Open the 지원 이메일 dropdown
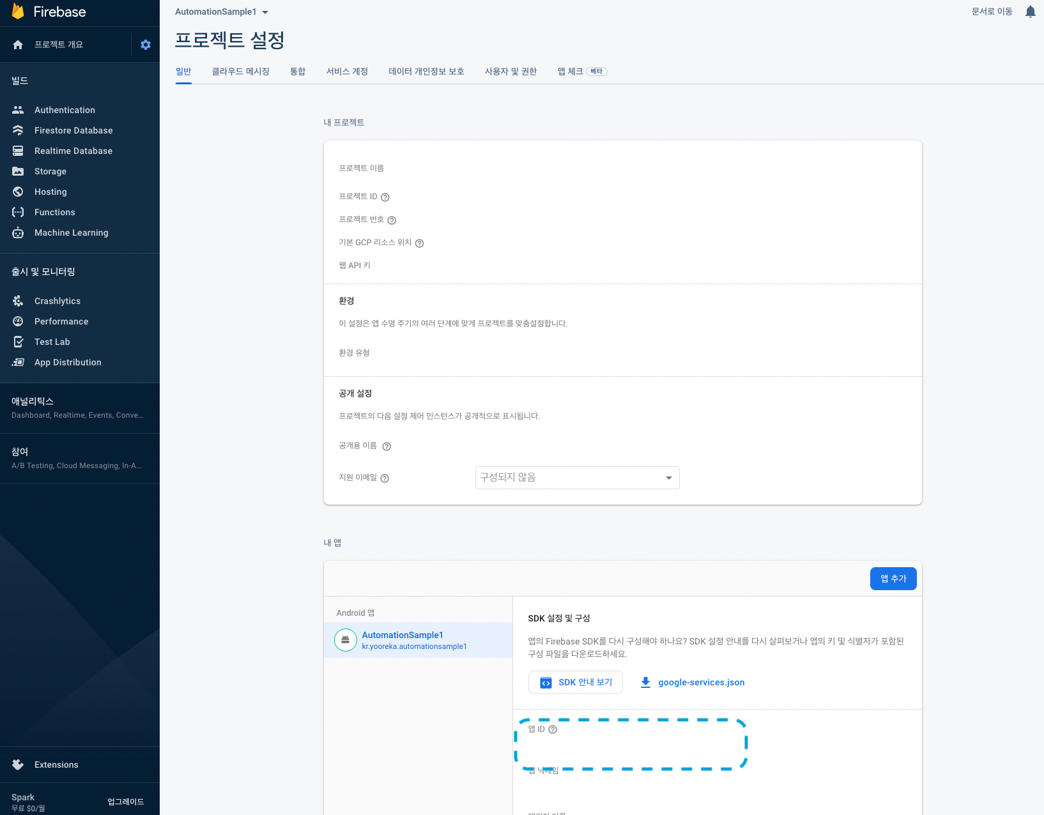 [x=578, y=478]
